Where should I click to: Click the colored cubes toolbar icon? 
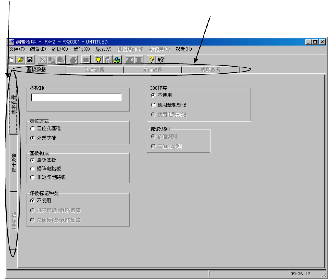click(x=117, y=60)
